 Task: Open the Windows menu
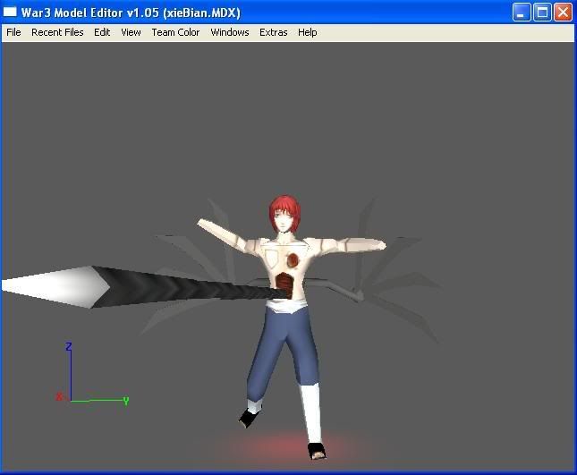point(230,32)
